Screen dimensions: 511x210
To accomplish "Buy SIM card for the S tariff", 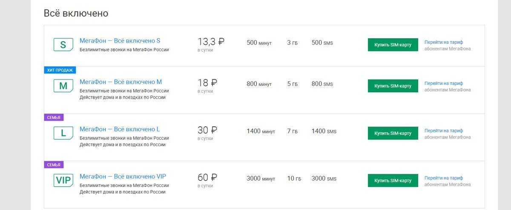I will coord(393,45).
